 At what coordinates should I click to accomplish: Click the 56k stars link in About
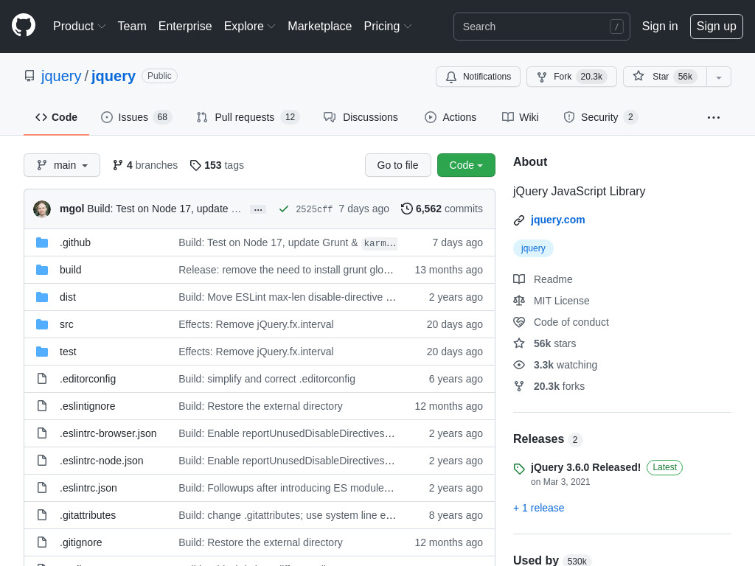tap(554, 343)
